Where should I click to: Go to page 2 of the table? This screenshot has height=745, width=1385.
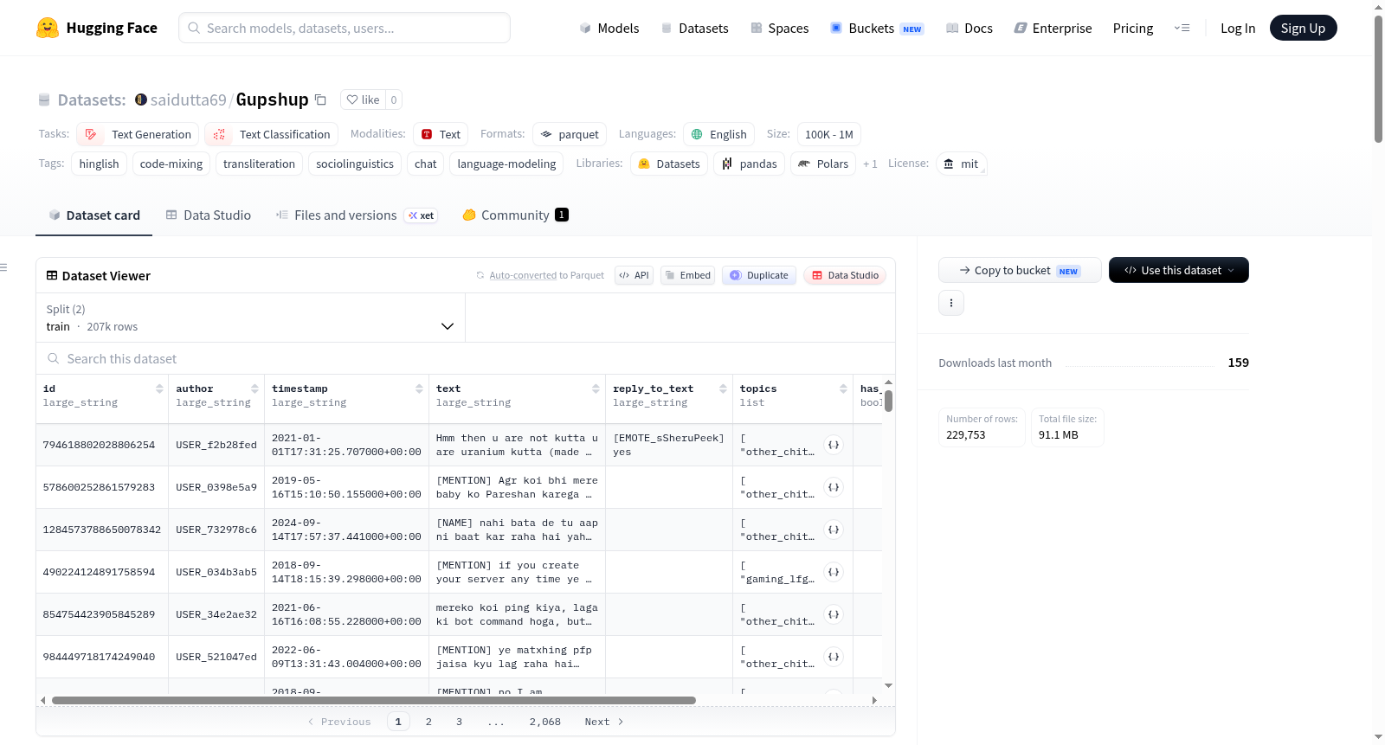428,722
